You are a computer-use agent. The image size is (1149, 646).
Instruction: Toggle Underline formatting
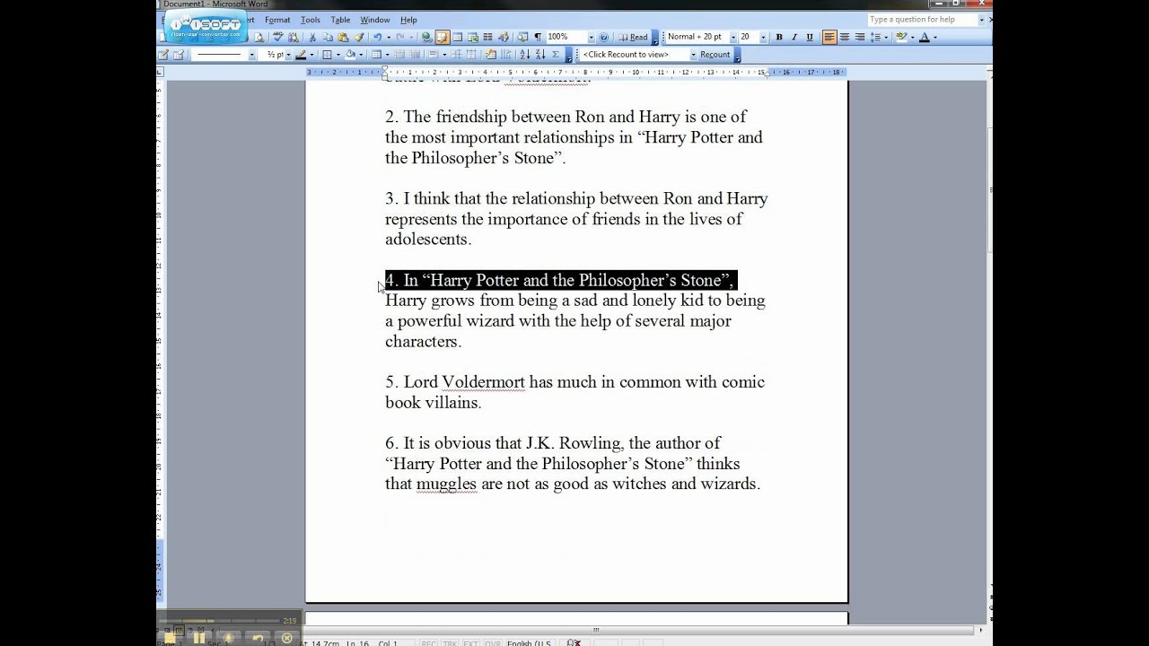[x=810, y=37]
